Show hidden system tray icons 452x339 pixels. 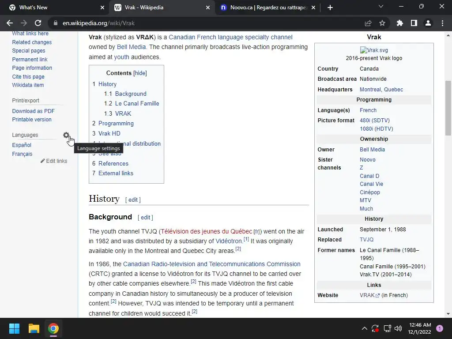pyautogui.click(x=364, y=328)
